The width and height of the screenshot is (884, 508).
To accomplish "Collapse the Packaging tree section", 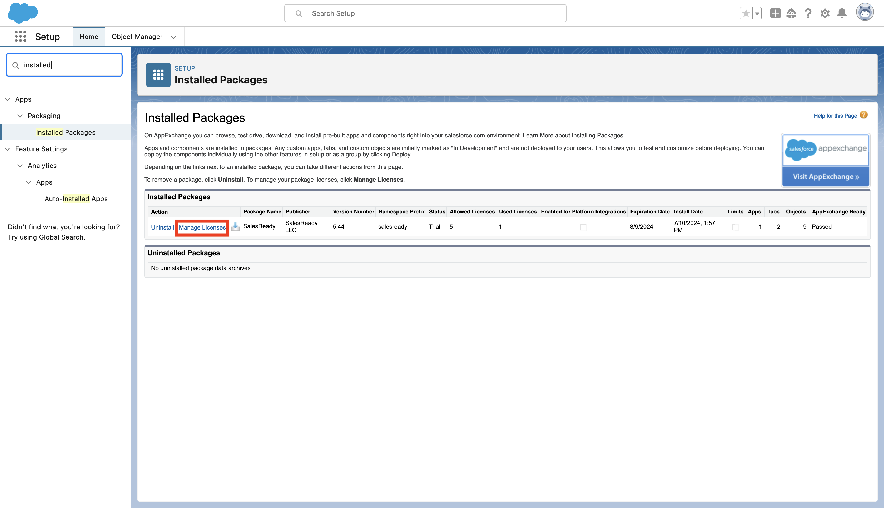I will pos(20,116).
